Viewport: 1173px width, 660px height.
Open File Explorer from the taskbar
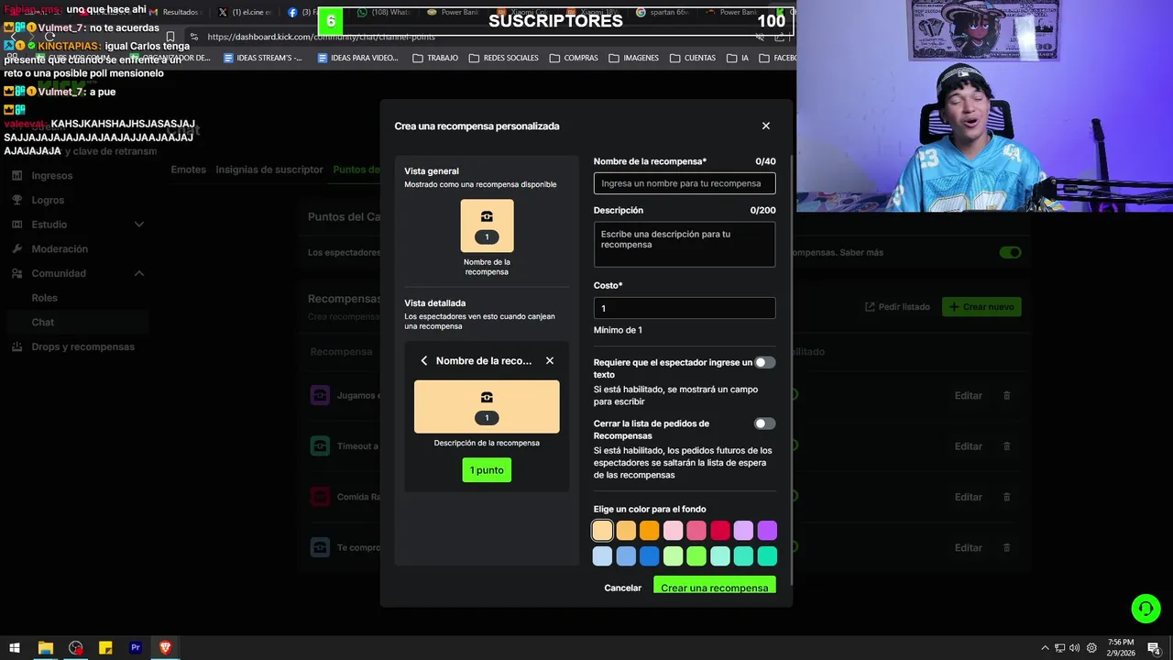45,647
